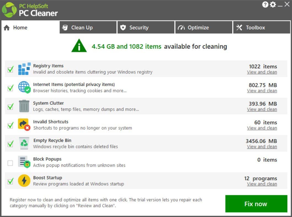Click the Registry Items blue blocks icon
This screenshot has height=217, width=292.
(x=24, y=69)
